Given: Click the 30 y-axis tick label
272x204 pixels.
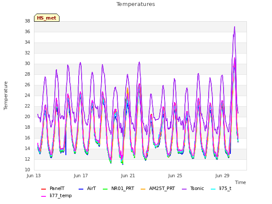Looking at the screenshot, I should pos(27,64).
